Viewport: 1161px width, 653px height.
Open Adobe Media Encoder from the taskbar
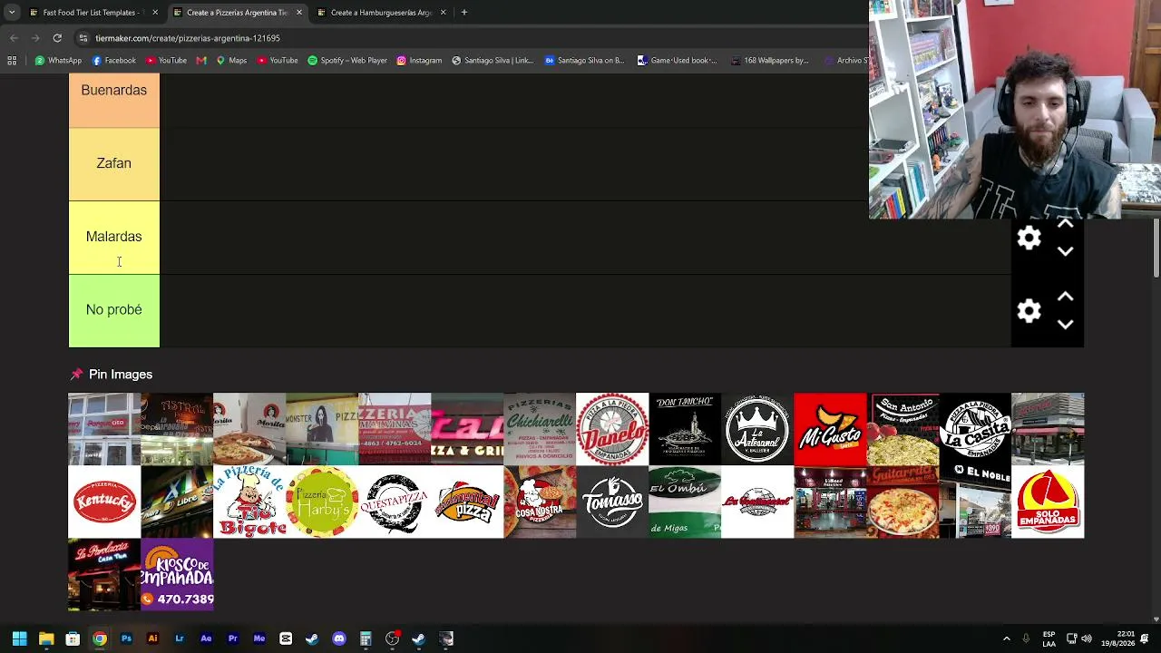[x=259, y=639]
